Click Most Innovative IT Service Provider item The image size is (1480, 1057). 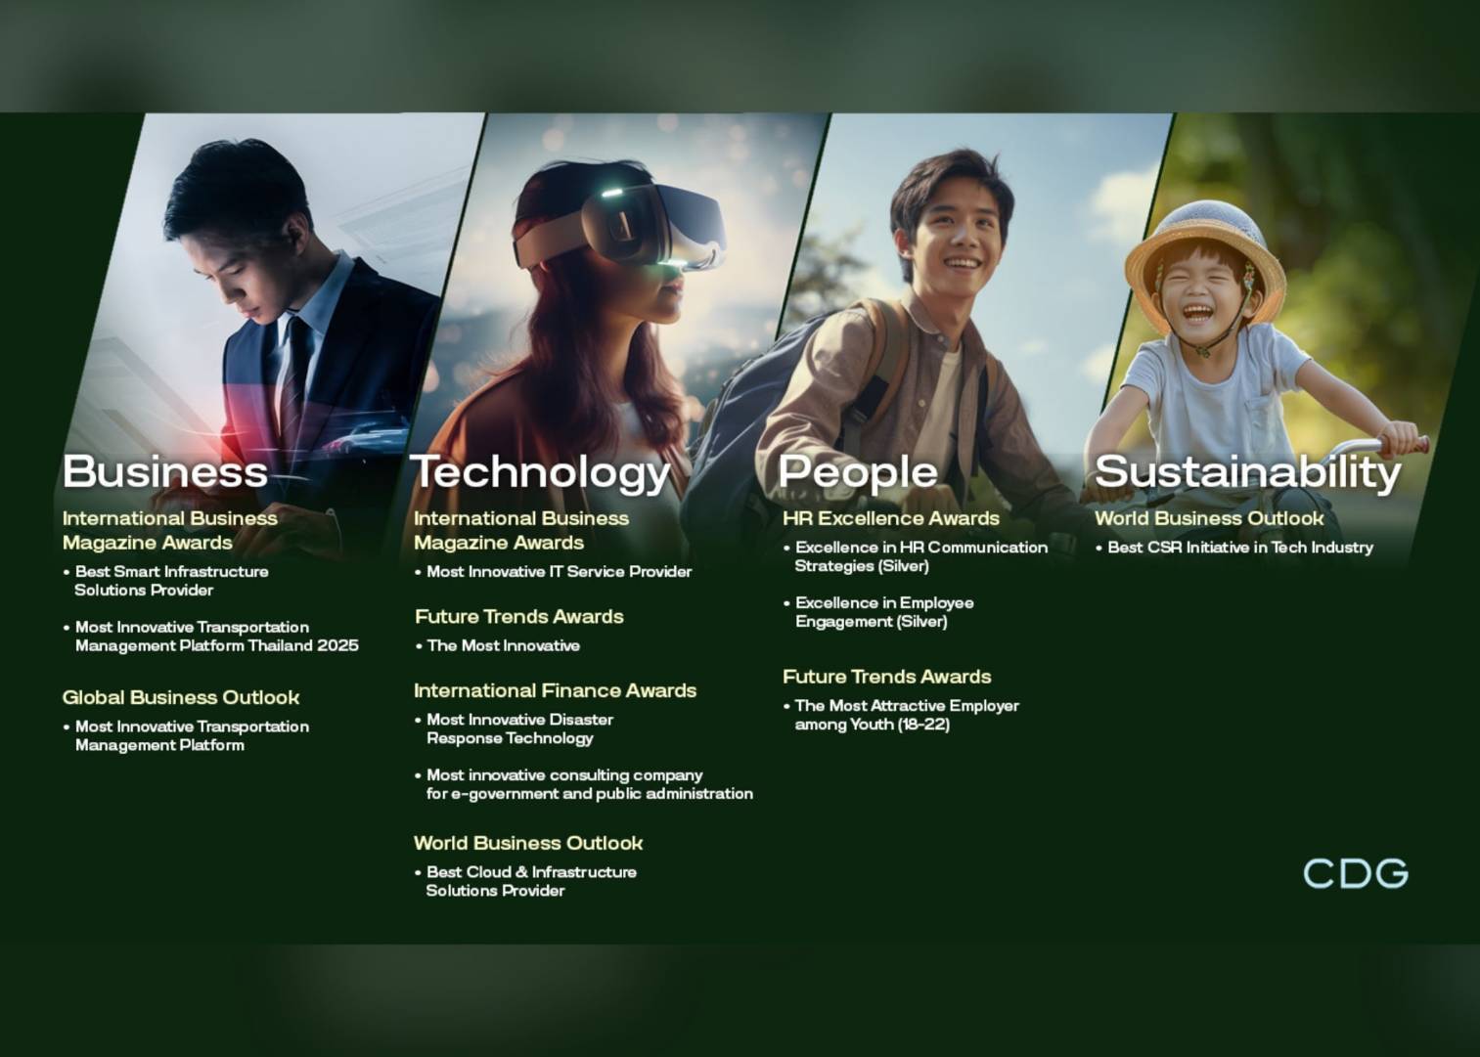[x=559, y=571]
